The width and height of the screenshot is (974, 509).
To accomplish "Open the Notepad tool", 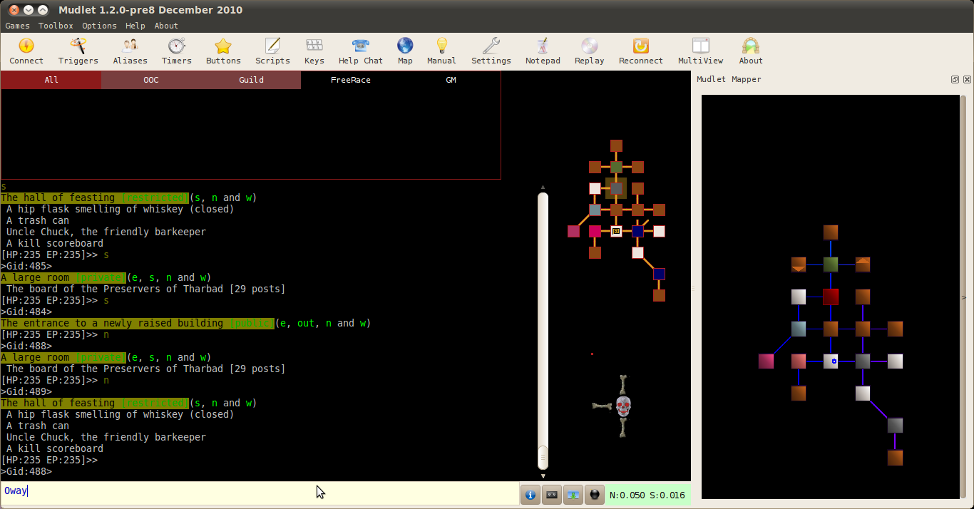I will pos(543,51).
